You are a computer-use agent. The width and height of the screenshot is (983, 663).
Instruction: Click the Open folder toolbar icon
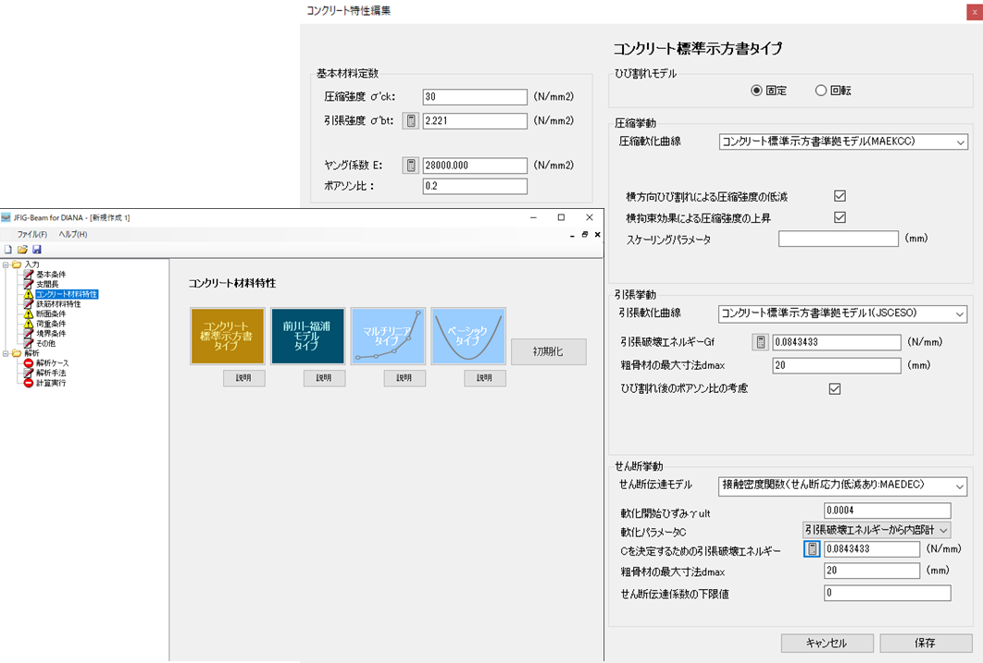point(23,250)
